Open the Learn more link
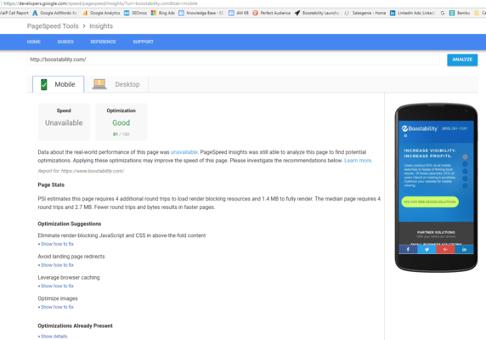The image size is (486, 340). (x=358, y=161)
